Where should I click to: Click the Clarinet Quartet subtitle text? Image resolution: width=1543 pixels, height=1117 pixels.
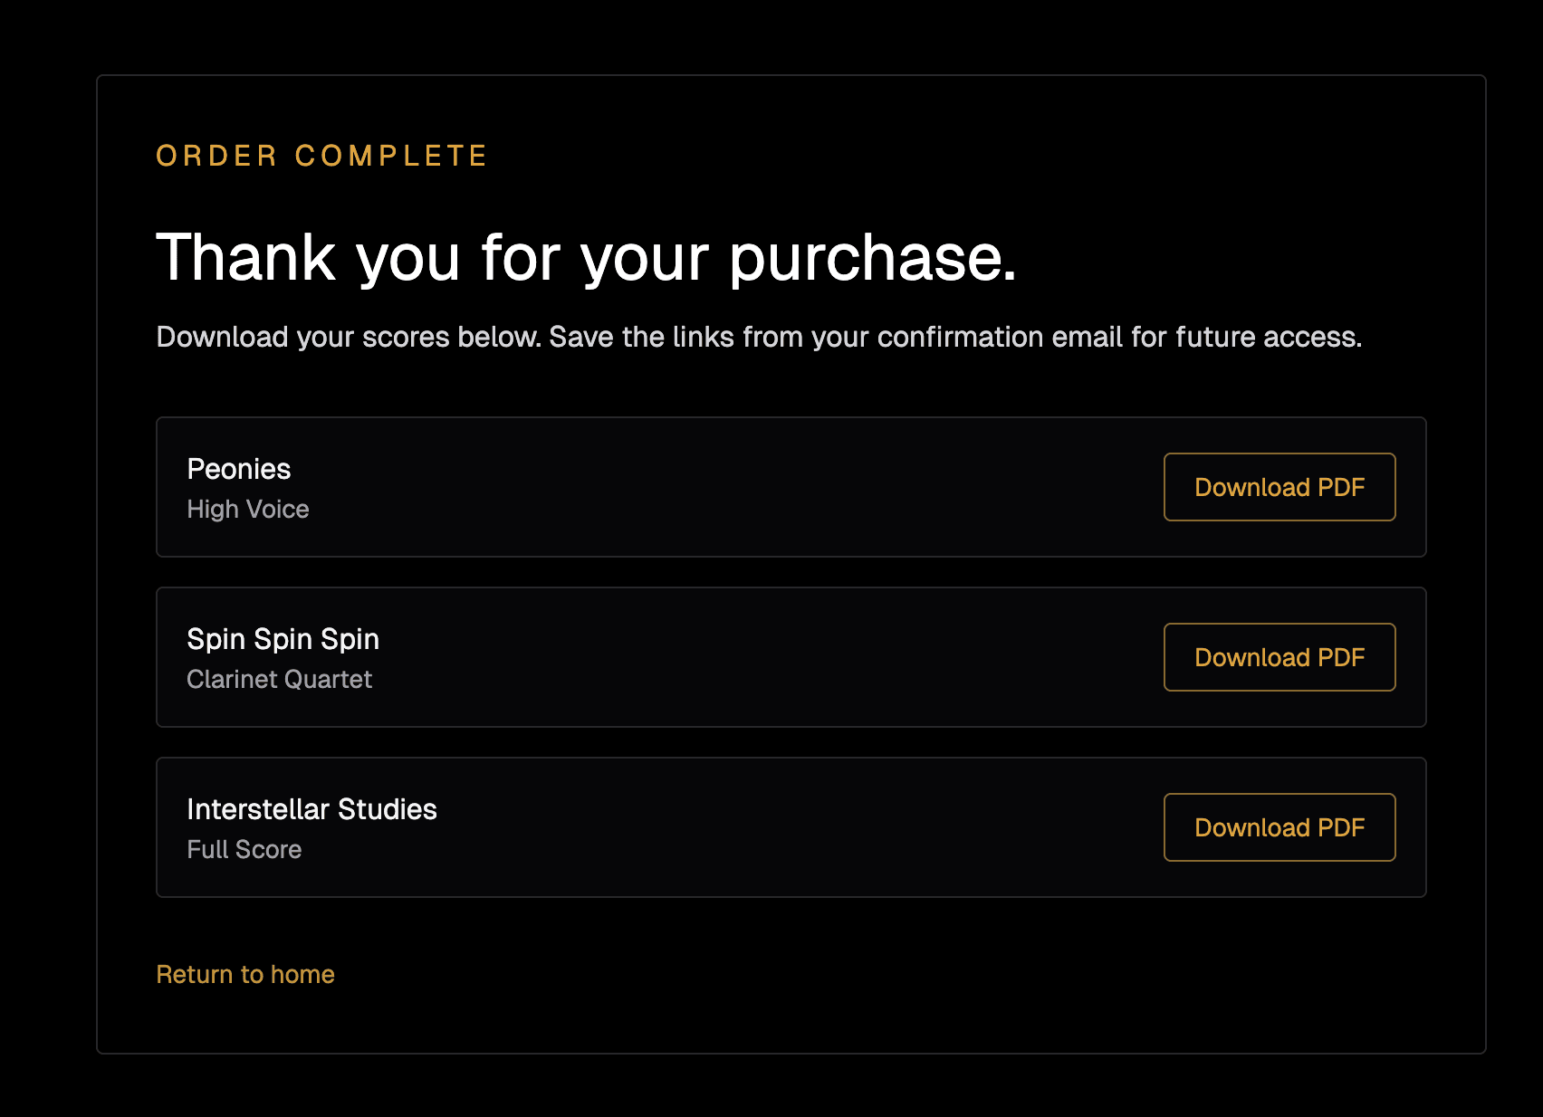[x=280, y=679]
